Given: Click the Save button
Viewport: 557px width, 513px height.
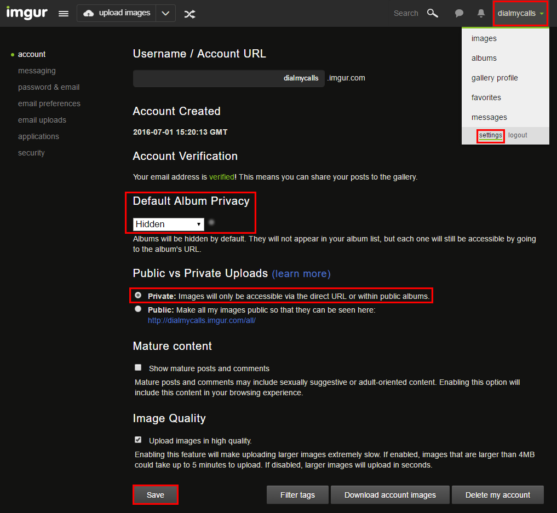Looking at the screenshot, I should click(x=156, y=495).
